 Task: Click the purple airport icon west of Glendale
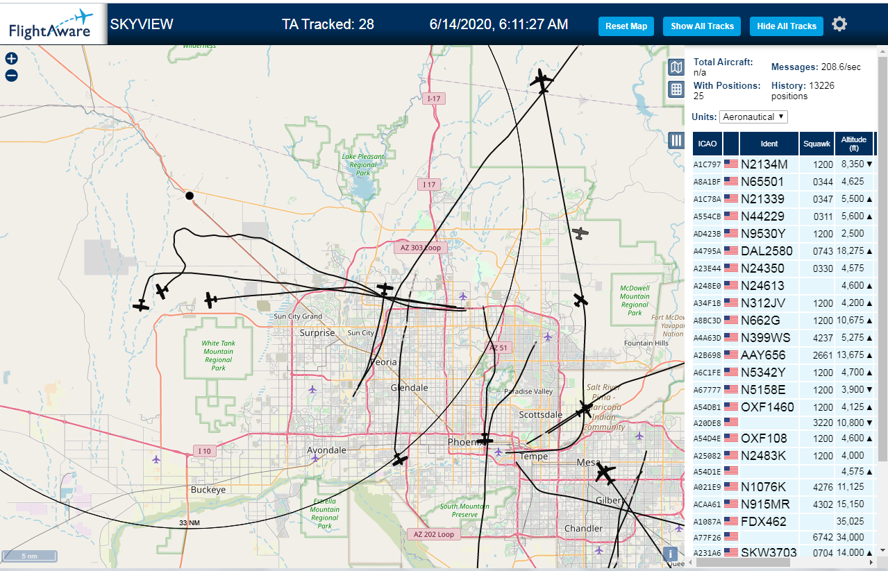(312, 389)
